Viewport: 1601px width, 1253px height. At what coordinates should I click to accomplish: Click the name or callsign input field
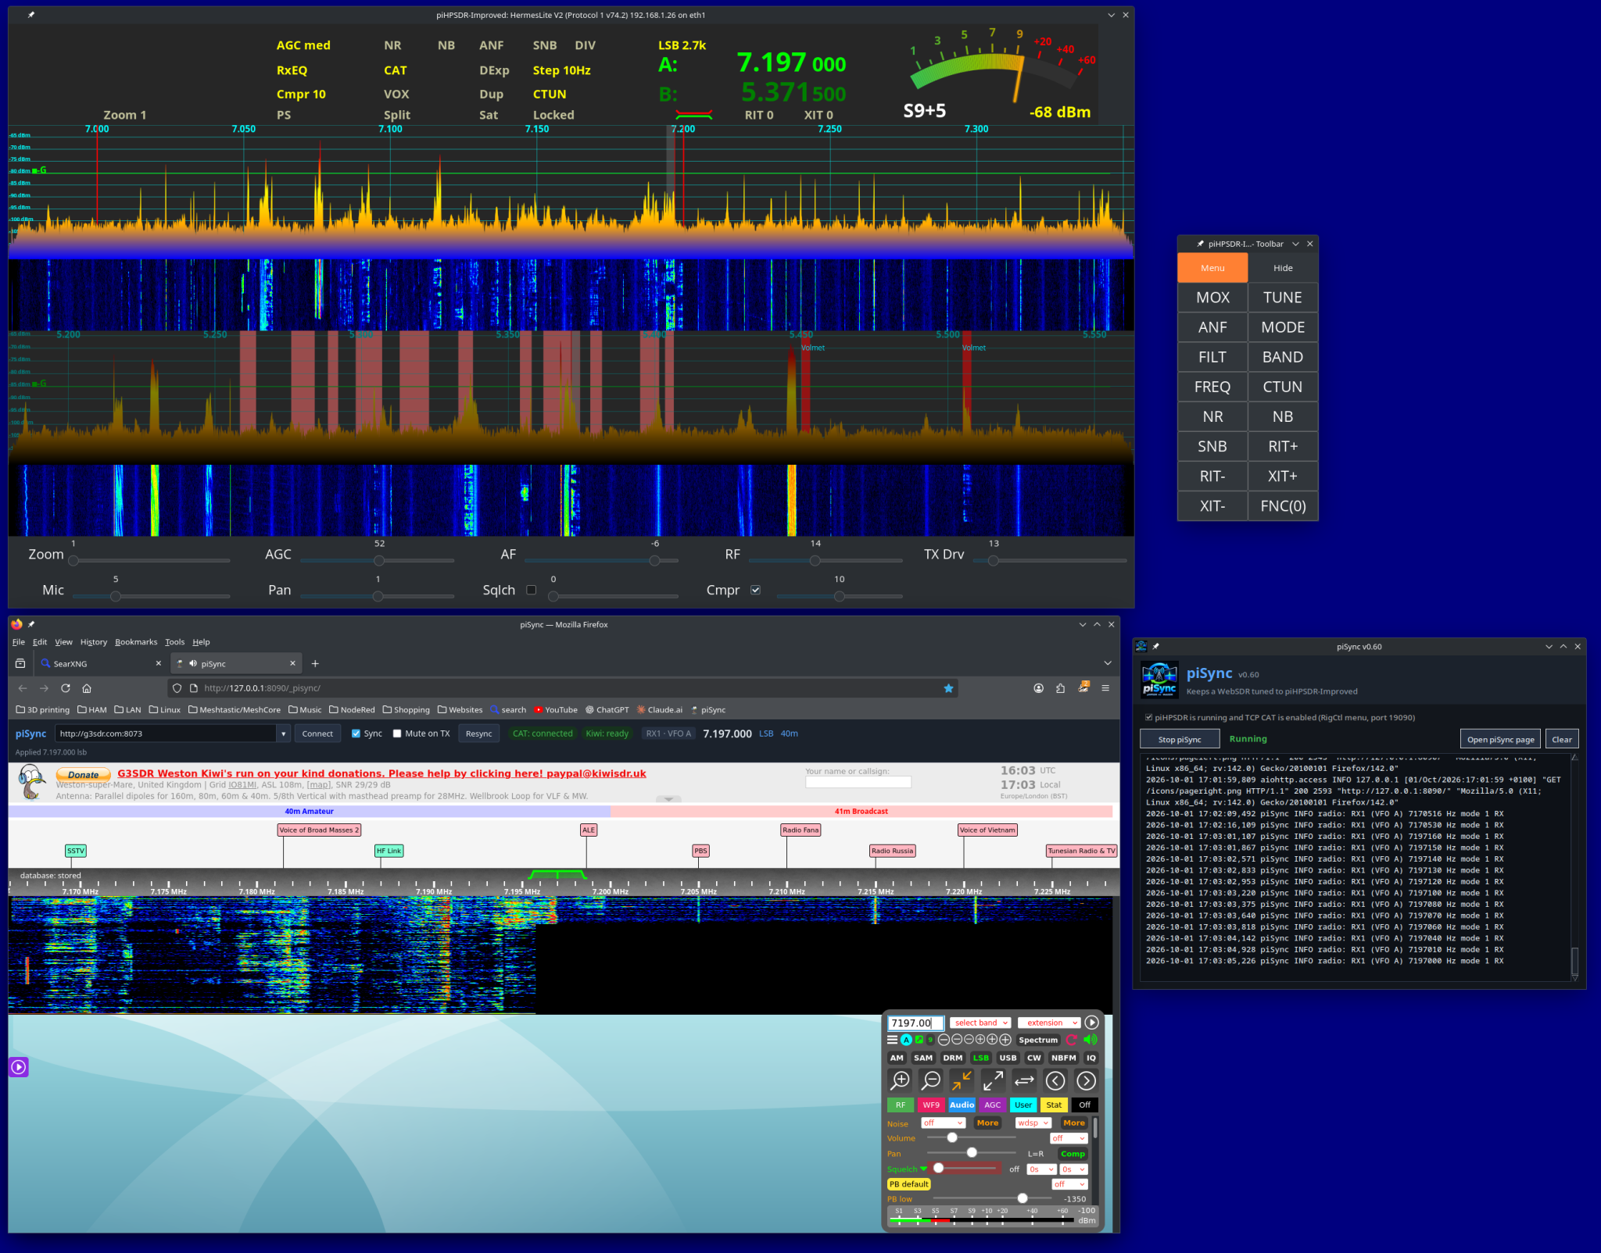tap(858, 782)
